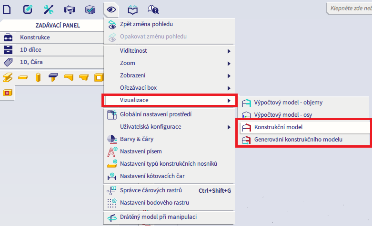Select the column member icon in panel
This screenshot has height=226, width=372.
[38, 77]
